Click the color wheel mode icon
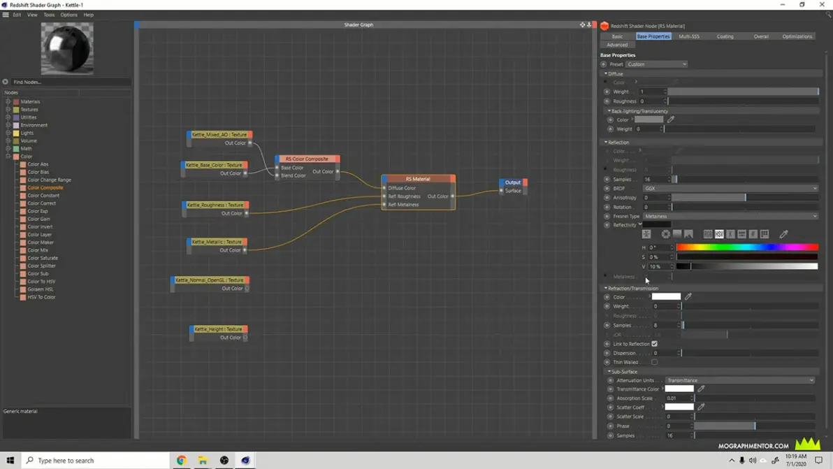This screenshot has width=833, height=469. [x=666, y=234]
